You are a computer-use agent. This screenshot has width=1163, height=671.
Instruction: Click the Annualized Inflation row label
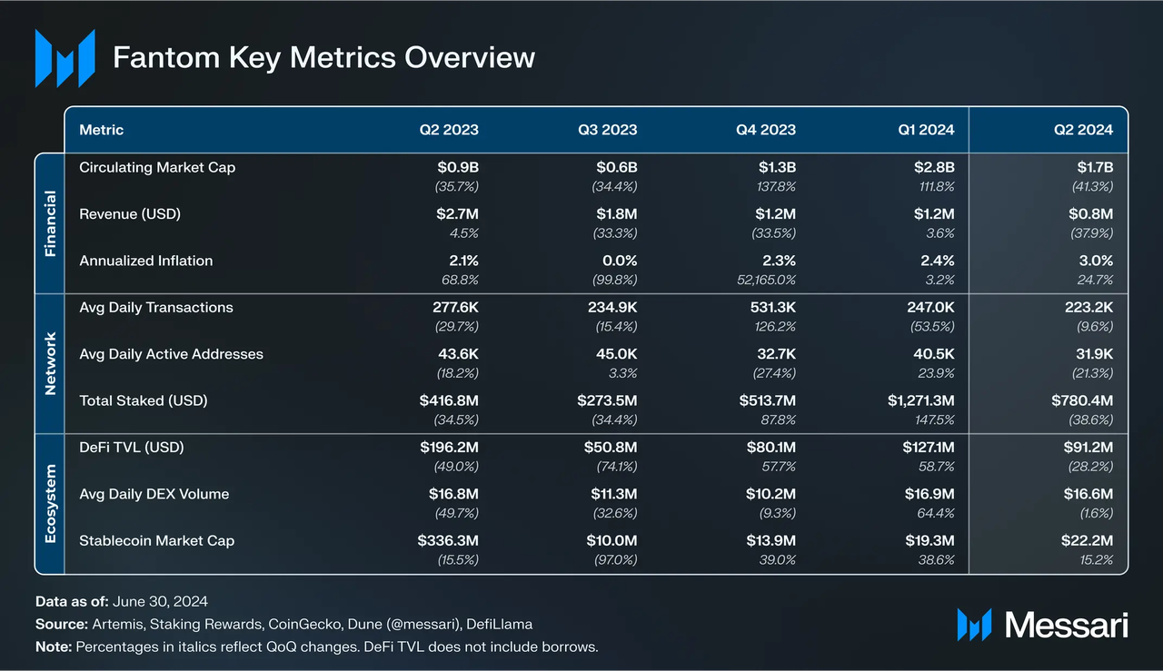pyautogui.click(x=145, y=261)
